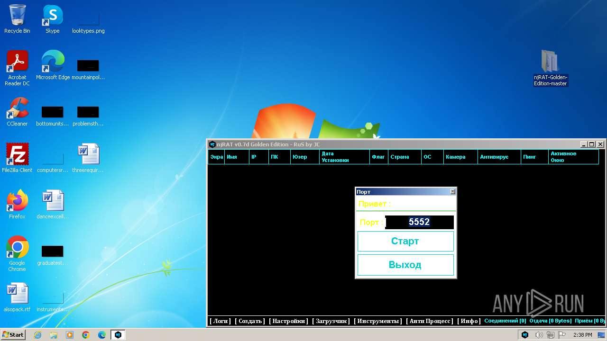This screenshot has width=607, height=341.
Task: Sort by the Антивирус column header
Action: [x=499, y=157]
